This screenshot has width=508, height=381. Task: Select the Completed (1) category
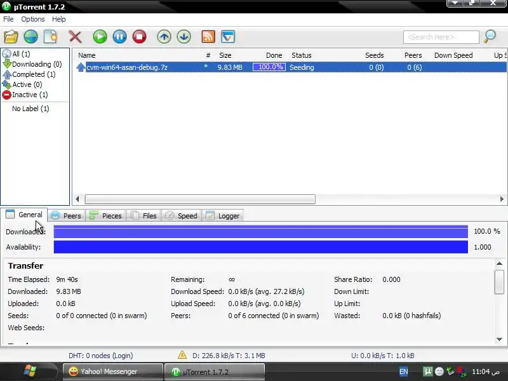pos(29,74)
